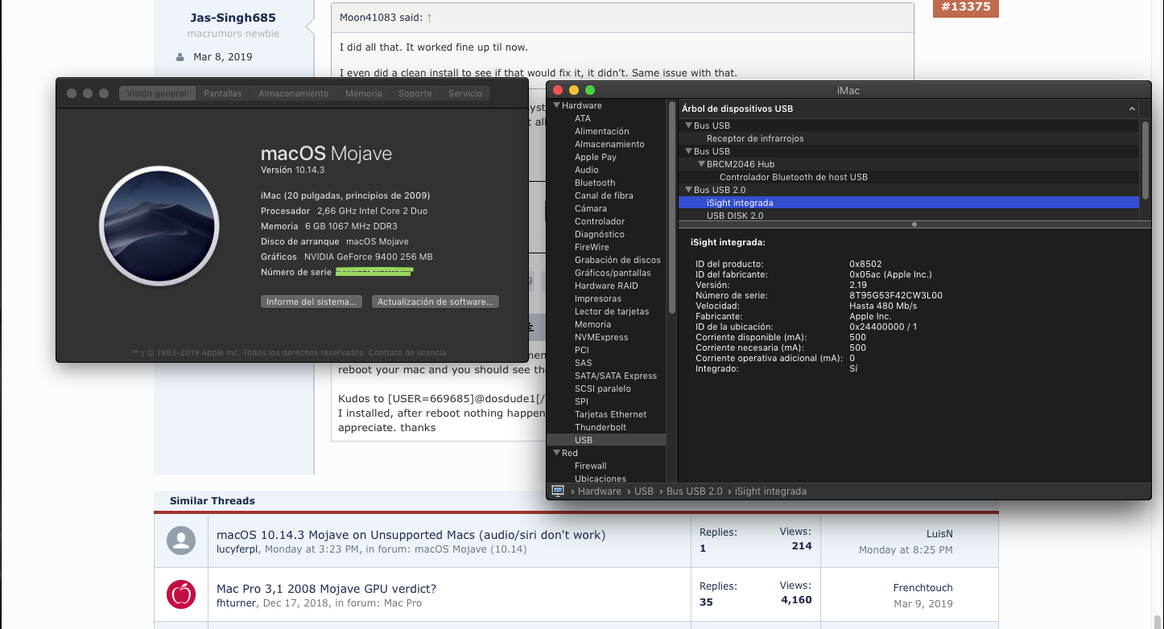Click the quote's up arrow after Moon41083 said
The width and height of the screenshot is (1164, 629).
pyautogui.click(x=429, y=18)
